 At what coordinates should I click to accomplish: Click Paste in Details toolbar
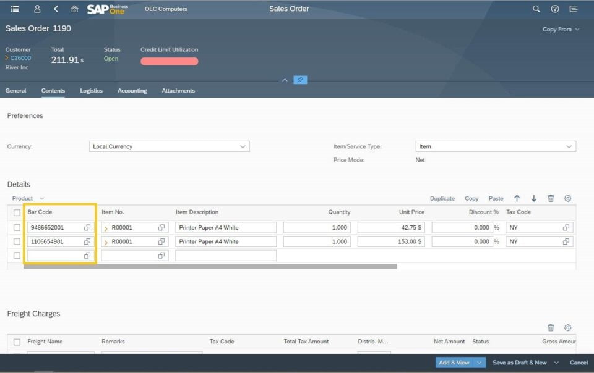[x=496, y=198]
